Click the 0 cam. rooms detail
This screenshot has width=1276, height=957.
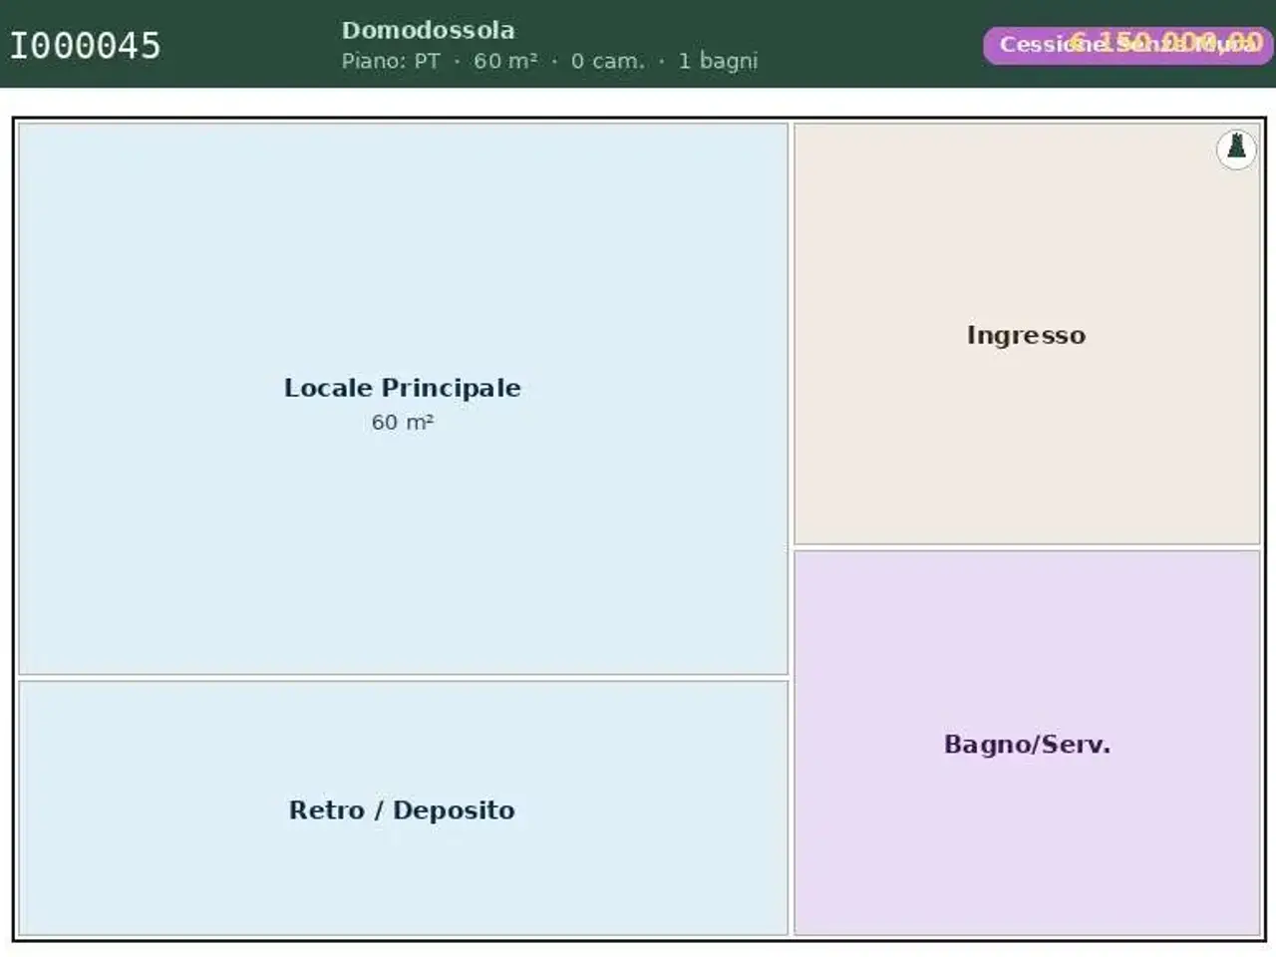[x=608, y=61]
